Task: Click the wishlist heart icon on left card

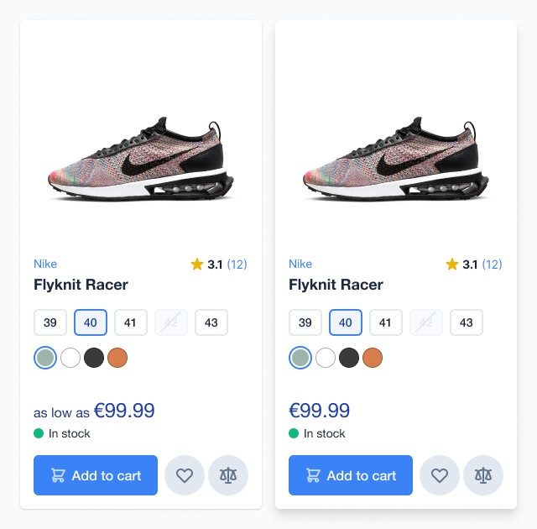Action: (185, 475)
